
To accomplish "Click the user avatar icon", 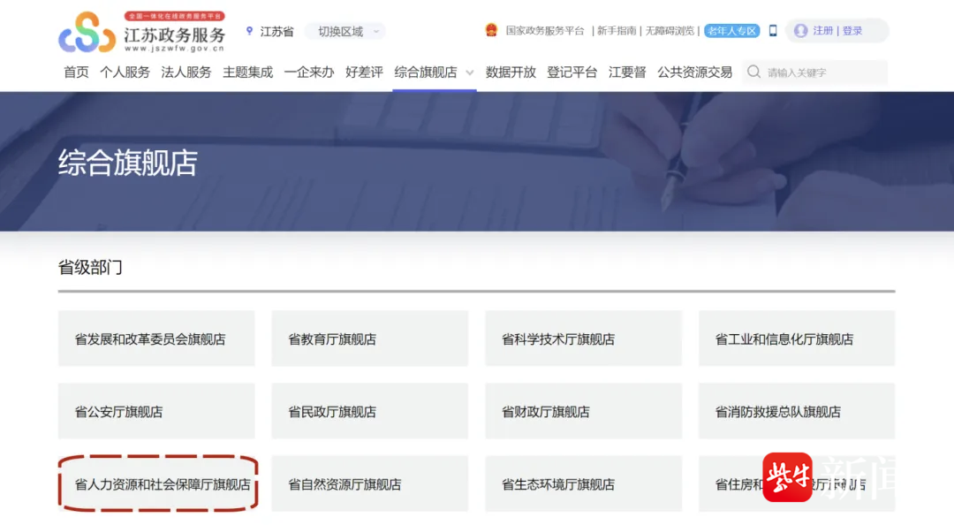I will 800,31.
